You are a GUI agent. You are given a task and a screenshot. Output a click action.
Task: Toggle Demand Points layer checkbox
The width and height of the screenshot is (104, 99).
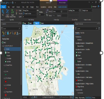point(5,65)
